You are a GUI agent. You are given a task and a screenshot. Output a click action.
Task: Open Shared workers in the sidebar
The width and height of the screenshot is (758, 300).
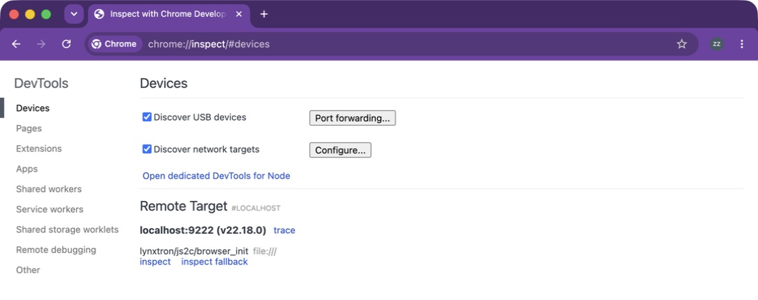click(49, 189)
